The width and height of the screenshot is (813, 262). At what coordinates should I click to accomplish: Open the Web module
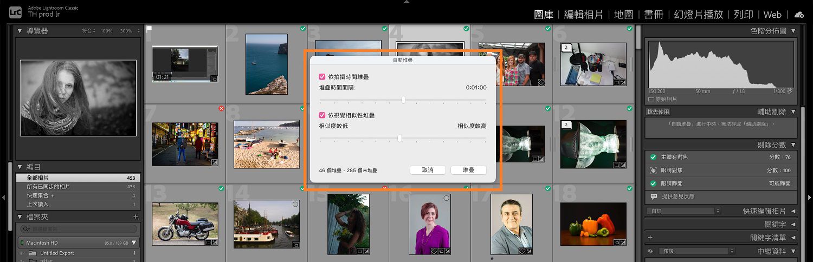point(772,15)
